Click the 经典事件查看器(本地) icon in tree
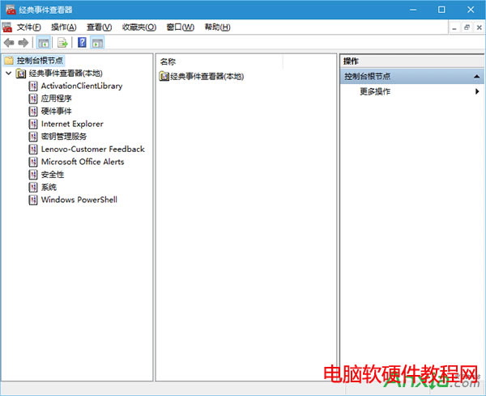486x396 pixels. click(21, 74)
